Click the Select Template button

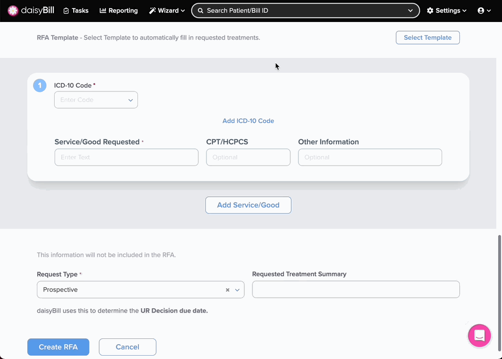click(x=428, y=37)
